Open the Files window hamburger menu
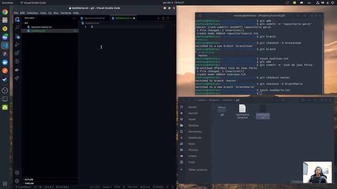Viewport: 337px width, 189px height. 315,100
